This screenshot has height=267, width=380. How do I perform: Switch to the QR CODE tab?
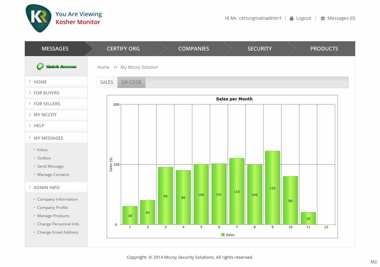point(131,82)
